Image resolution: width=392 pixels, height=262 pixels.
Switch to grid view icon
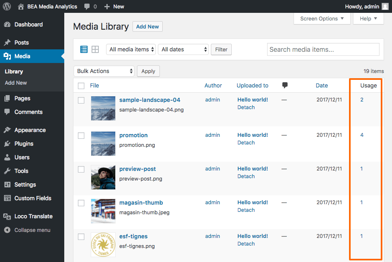[x=95, y=49]
